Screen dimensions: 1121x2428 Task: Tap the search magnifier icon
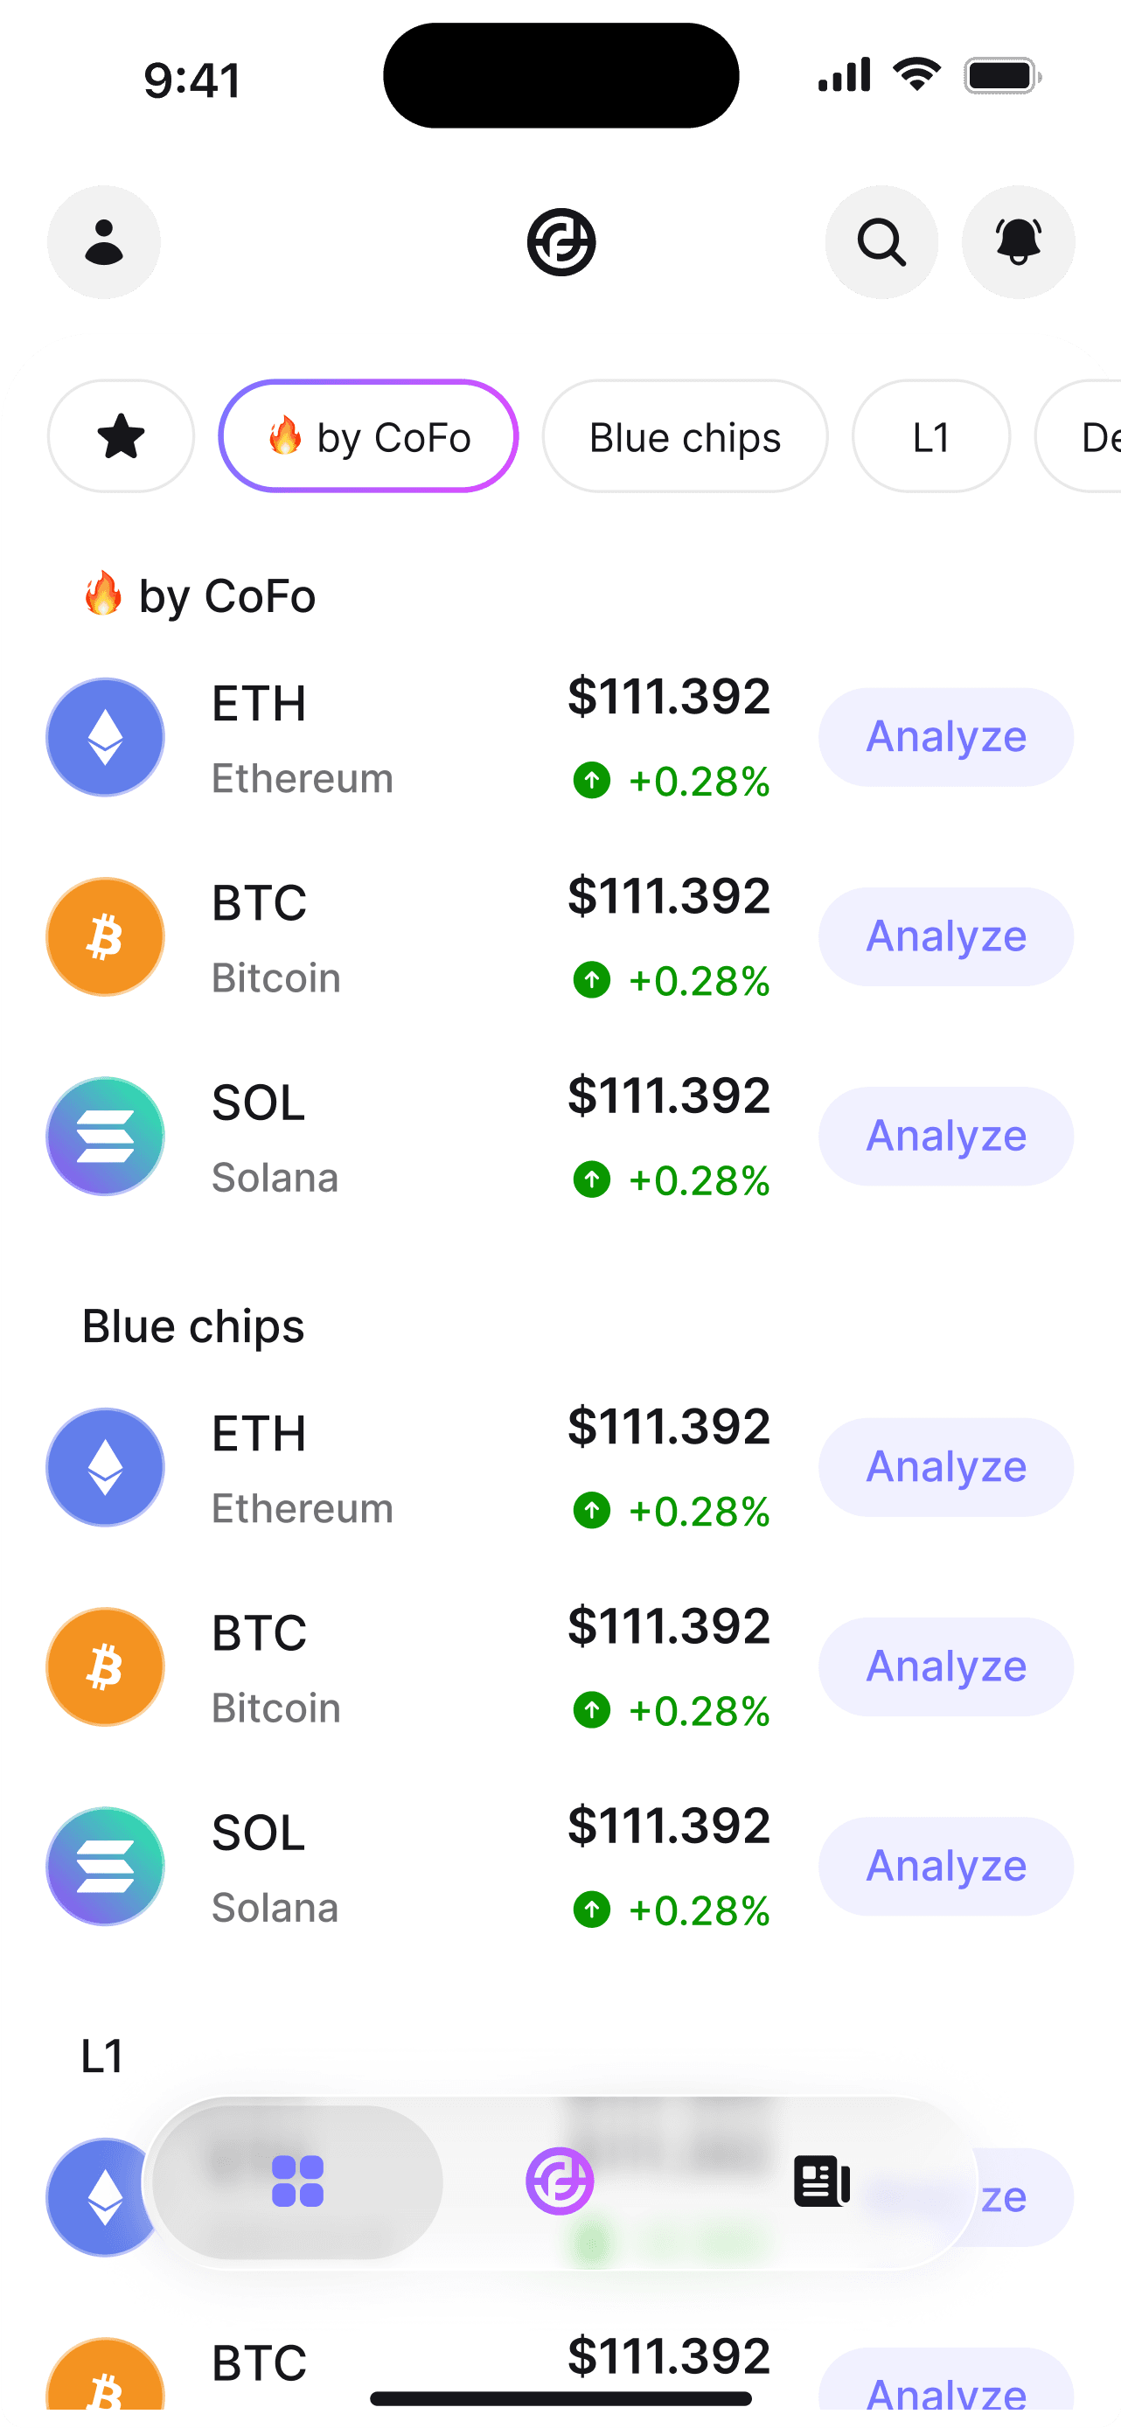[881, 242]
